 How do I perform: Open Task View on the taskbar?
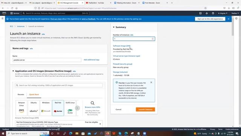pyautogui.click(x=58, y=133)
